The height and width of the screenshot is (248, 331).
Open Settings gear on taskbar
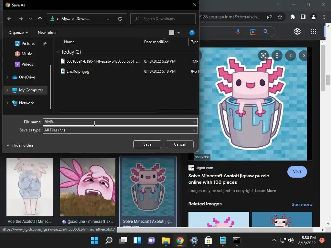(194, 240)
